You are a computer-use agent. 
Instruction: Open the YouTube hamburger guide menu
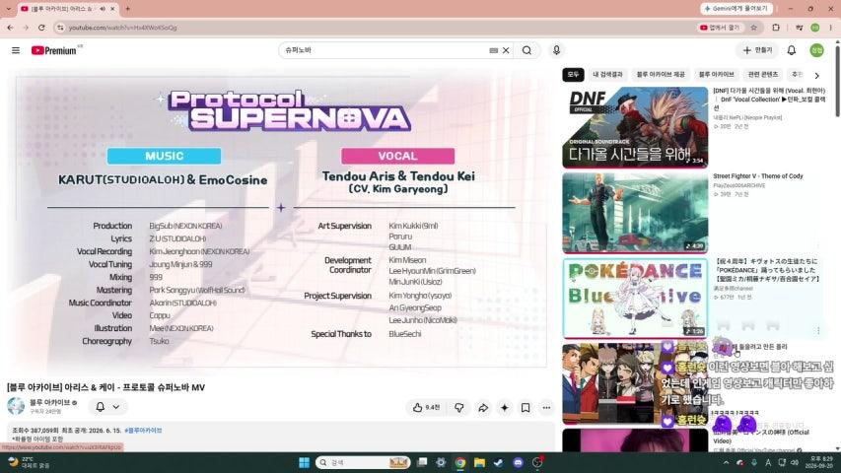(x=16, y=50)
